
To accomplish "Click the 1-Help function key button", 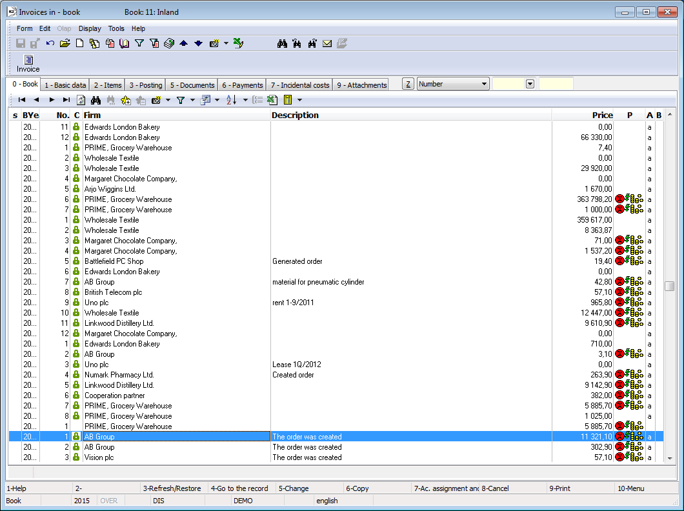I will [x=38, y=488].
